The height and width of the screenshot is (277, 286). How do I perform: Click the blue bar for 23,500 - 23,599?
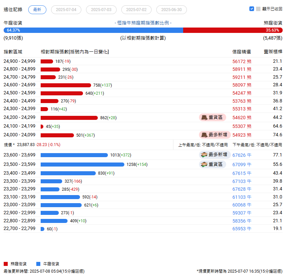(82, 165)
